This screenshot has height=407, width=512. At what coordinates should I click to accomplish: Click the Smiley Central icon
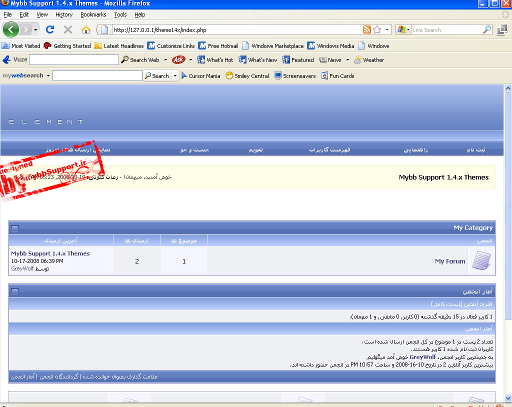229,76
